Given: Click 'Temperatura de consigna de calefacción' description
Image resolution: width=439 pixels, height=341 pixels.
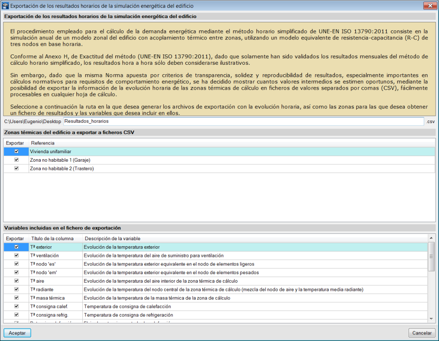Looking at the screenshot, I should tap(255, 306).
